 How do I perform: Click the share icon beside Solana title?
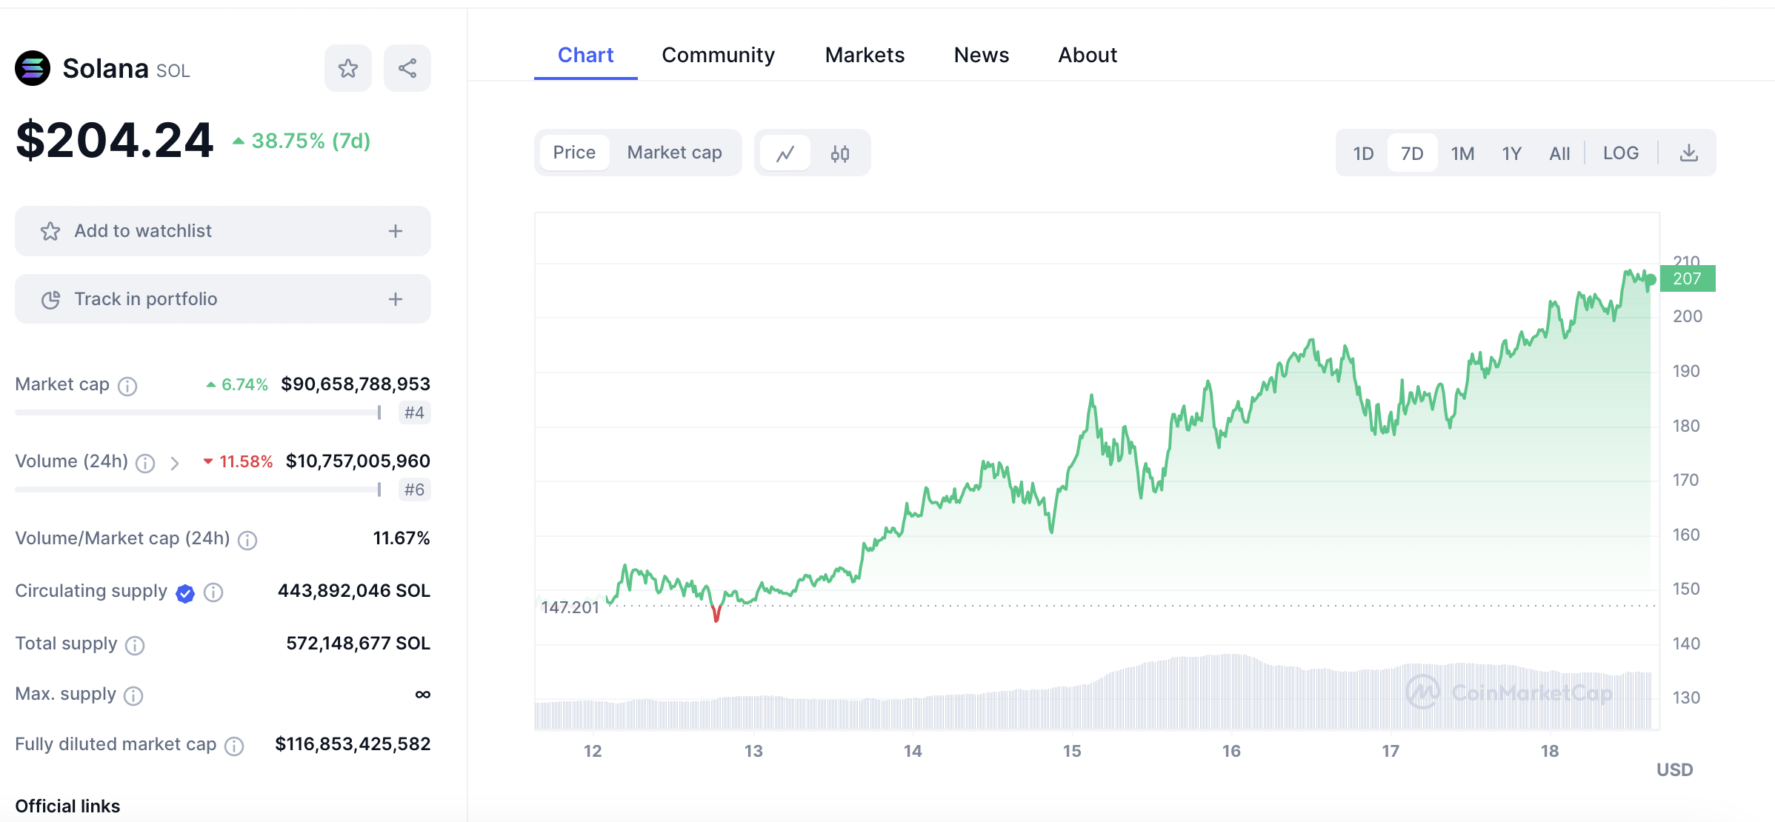(407, 68)
